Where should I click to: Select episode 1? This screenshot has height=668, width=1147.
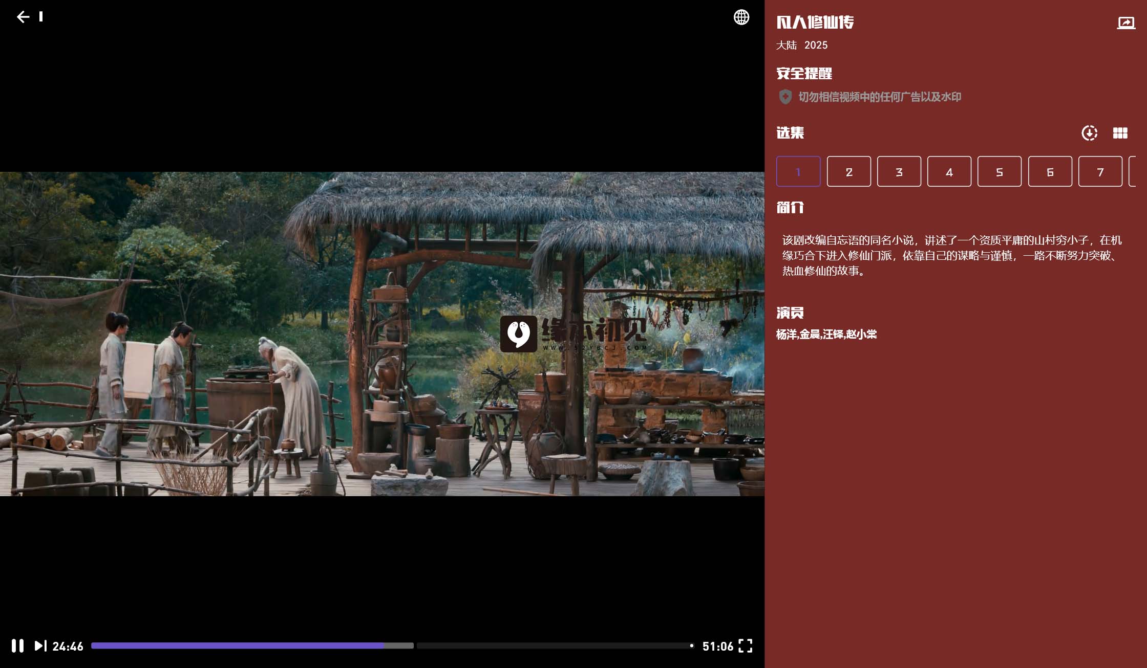point(798,171)
